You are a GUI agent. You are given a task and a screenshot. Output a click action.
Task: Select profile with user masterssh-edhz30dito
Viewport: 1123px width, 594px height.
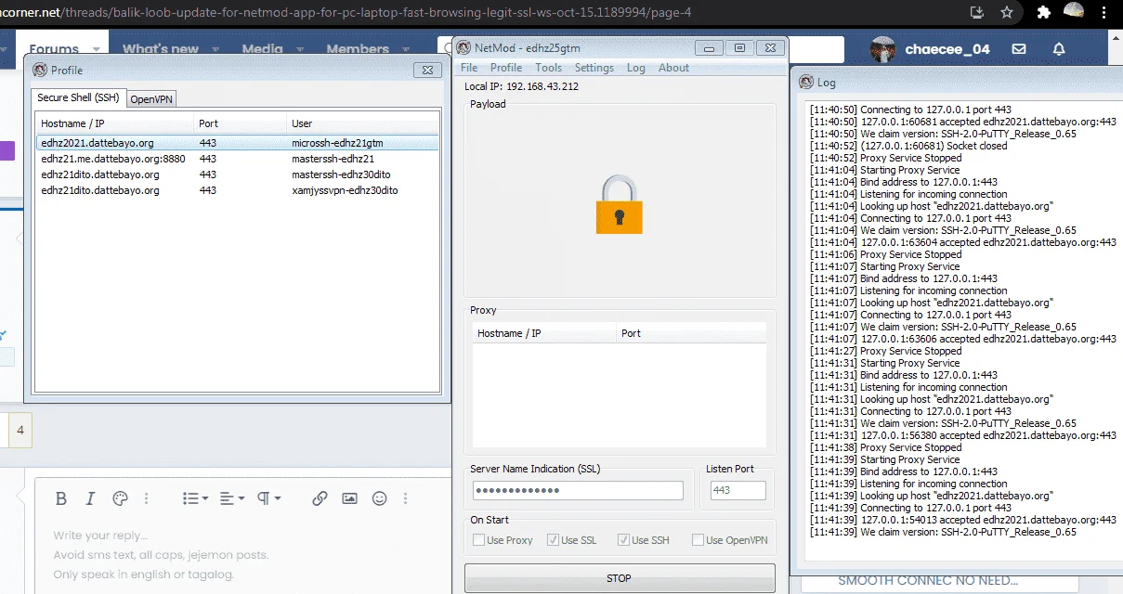click(237, 174)
